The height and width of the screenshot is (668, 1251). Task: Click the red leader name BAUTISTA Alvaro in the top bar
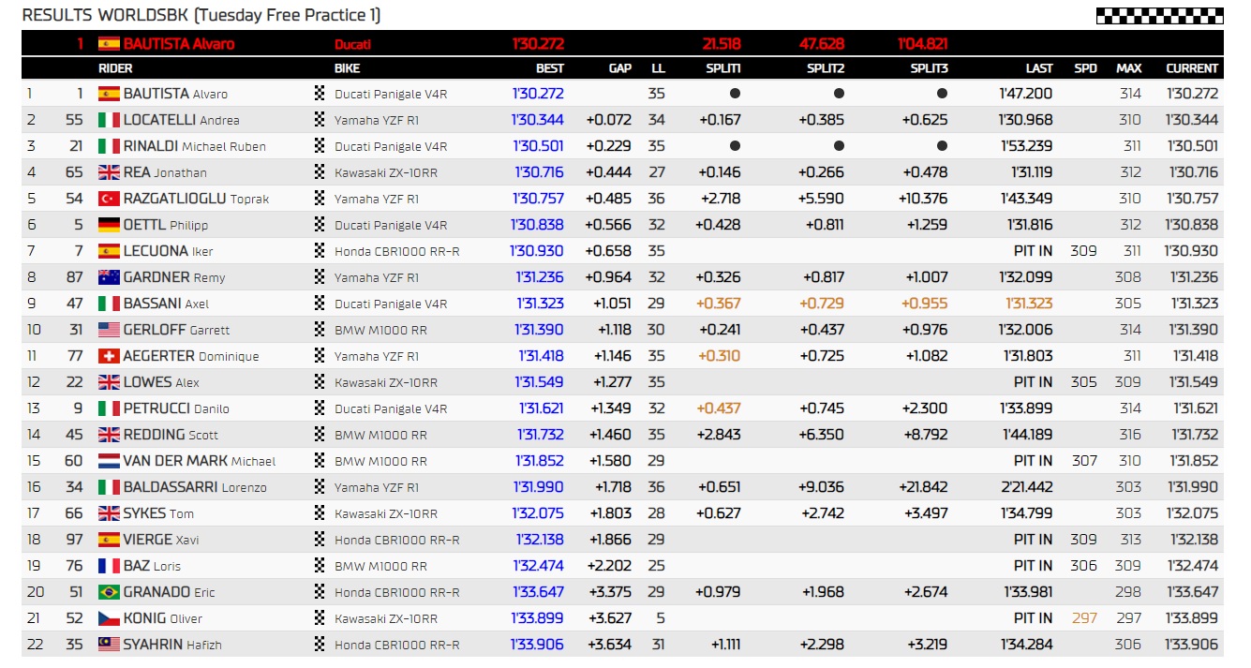pos(179,43)
